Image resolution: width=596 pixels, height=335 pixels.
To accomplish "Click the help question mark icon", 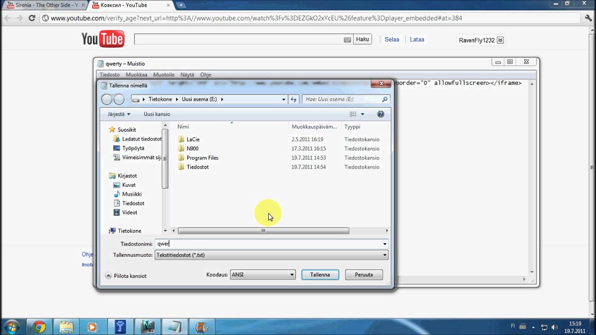I will 380,114.
